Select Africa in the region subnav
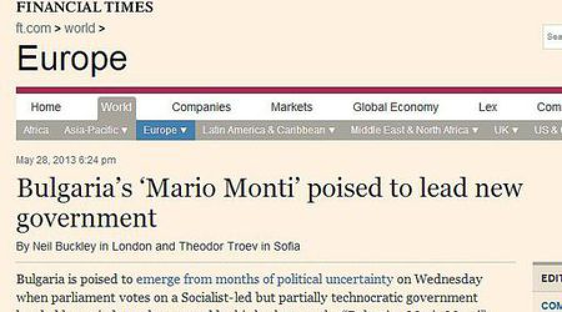 tap(36, 130)
